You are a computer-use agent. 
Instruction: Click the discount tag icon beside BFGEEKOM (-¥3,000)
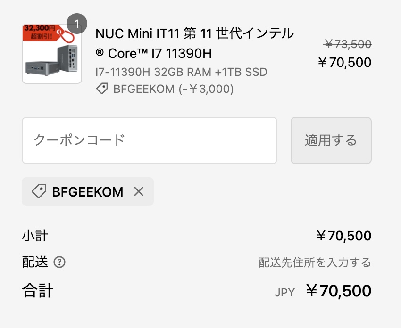click(102, 89)
